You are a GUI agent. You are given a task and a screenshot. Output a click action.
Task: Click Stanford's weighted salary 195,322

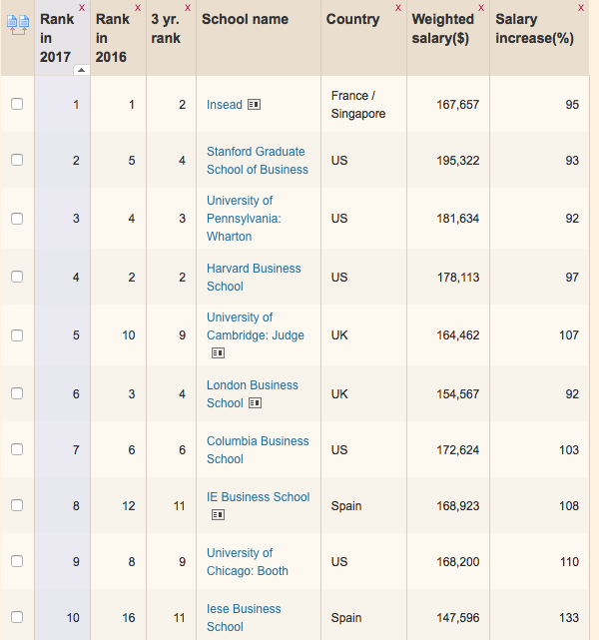click(x=458, y=161)
